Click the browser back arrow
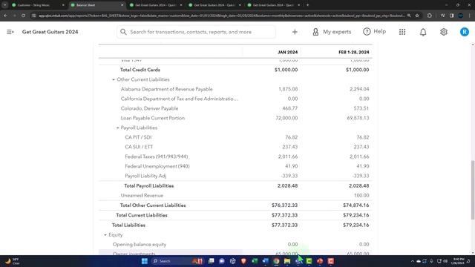Image resolution: width=475 pixels, height=267 pixels. pyautogui.click(x=5, y=16)
